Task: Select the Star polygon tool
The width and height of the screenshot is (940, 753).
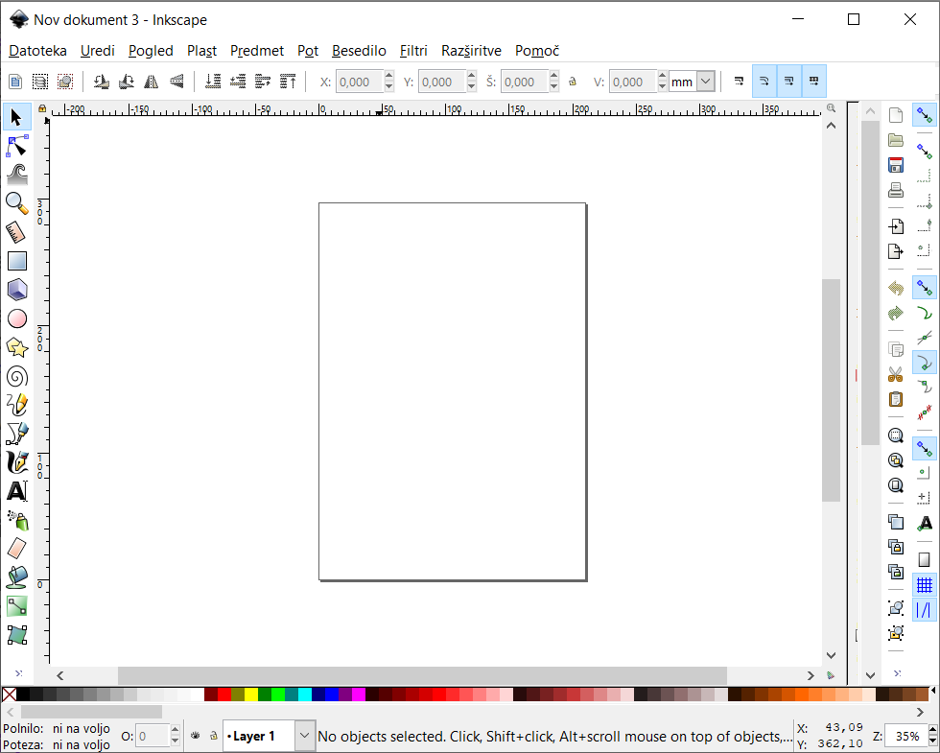Action: pyautogui.click(x=17, y=347)
